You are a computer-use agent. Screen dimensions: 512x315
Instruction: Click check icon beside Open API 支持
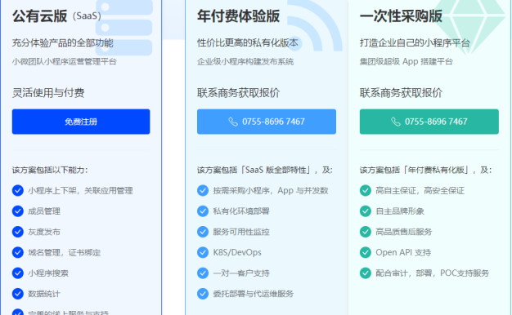[366, 252]
